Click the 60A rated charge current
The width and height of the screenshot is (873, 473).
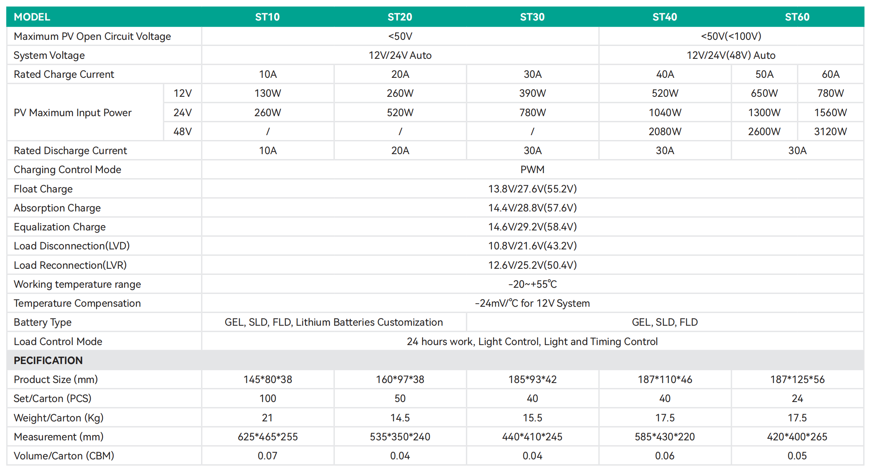(x=830, y=74)
